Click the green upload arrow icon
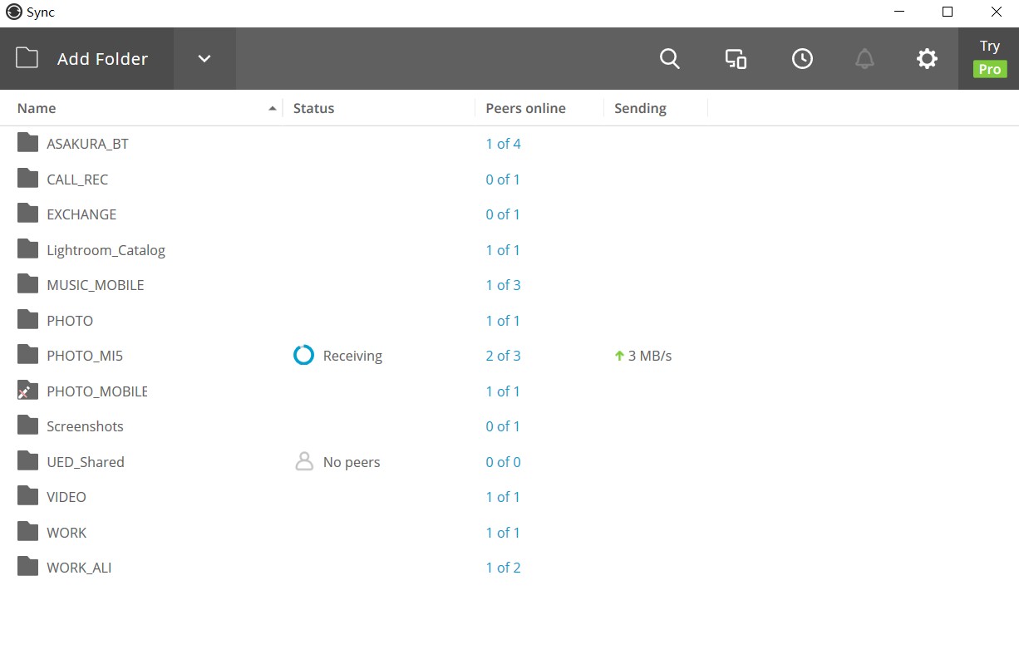The width and height of the screenshot is (1019, 669). point(619,356)
